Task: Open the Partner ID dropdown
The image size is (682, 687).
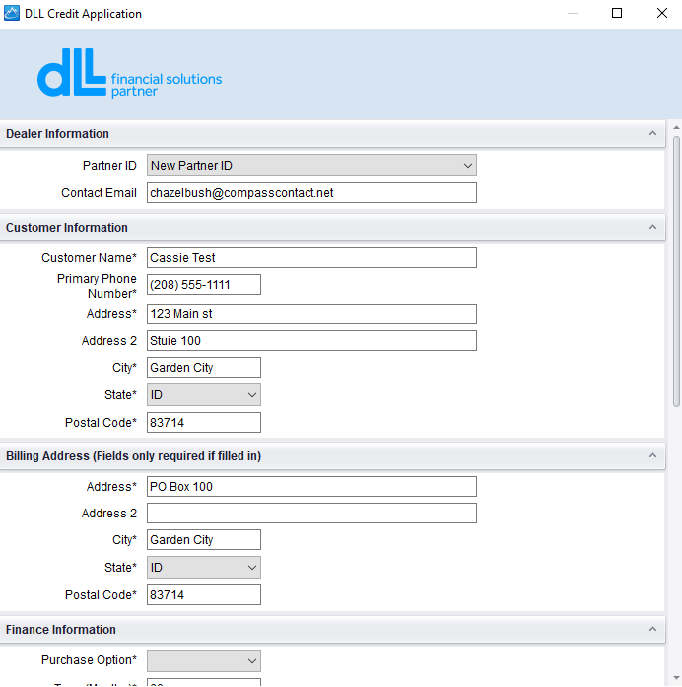Action: (x=311, y=166)
